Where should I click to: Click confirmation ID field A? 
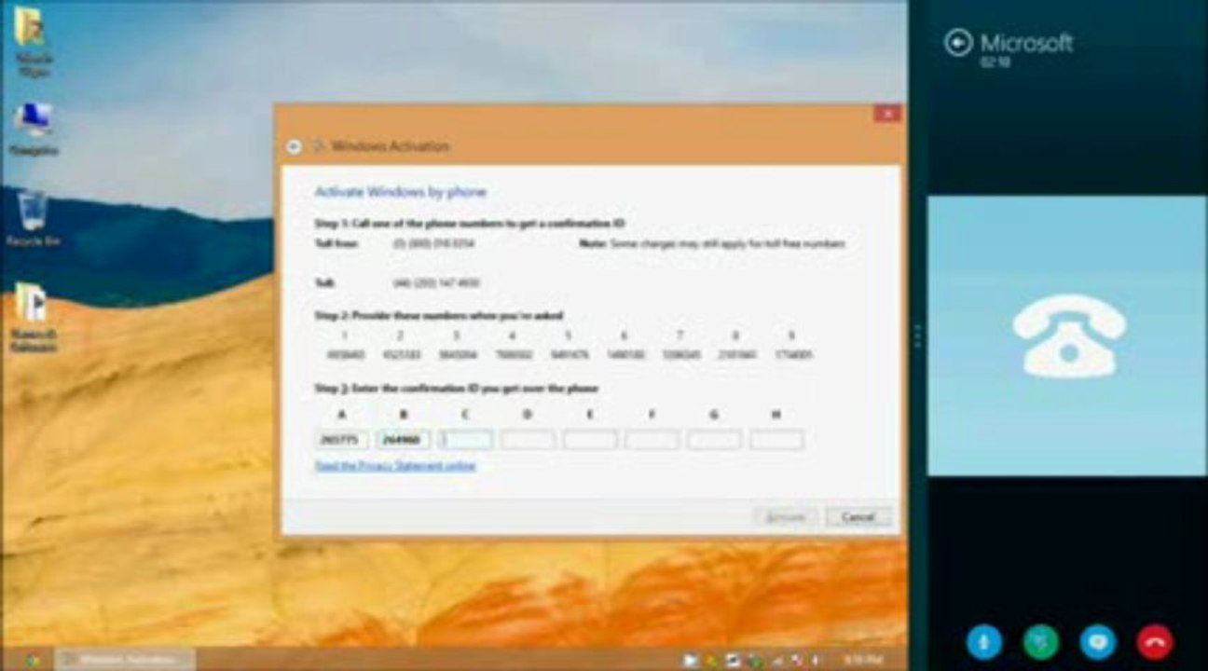[x=341, y=439]
